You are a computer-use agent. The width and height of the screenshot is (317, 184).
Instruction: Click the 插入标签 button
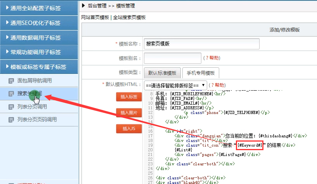(x=128, y=97)
